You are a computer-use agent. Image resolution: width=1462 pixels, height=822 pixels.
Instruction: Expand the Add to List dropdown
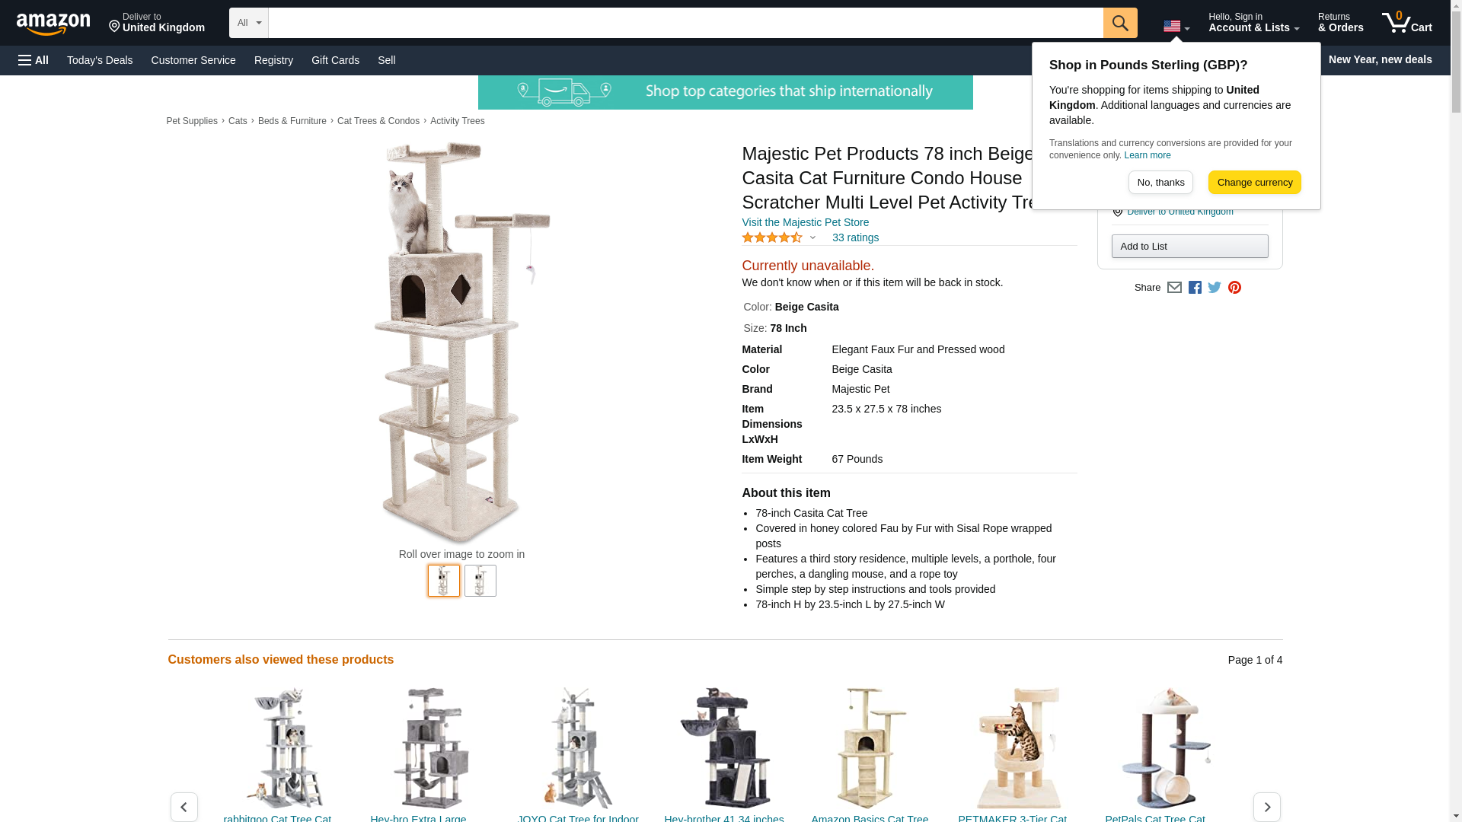point(1189,247)
